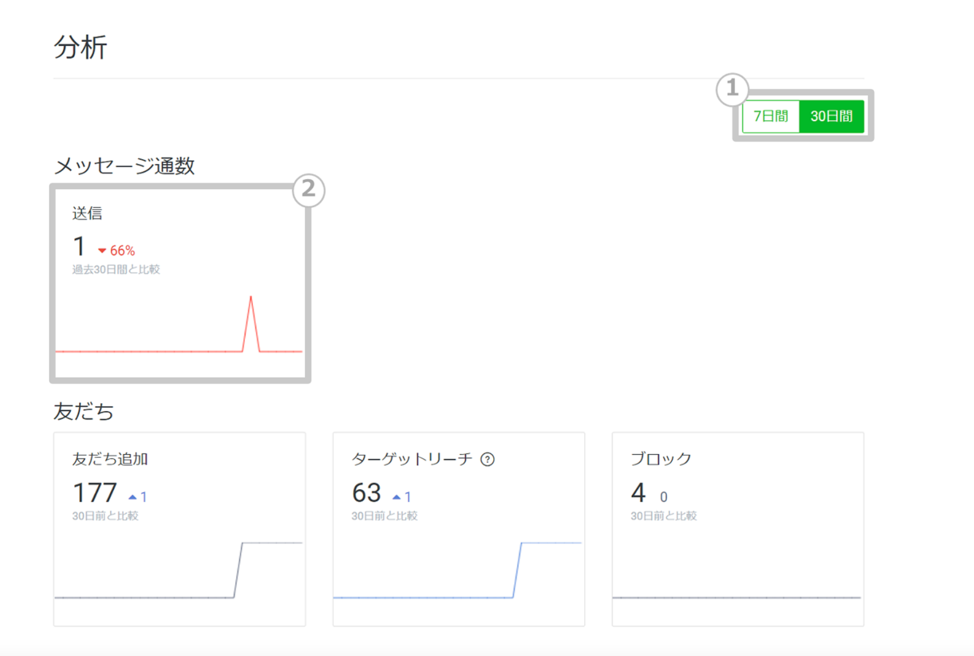Expand the ブロック statistics card
Viewport: 974px width, 656px height.
[737, 529]
